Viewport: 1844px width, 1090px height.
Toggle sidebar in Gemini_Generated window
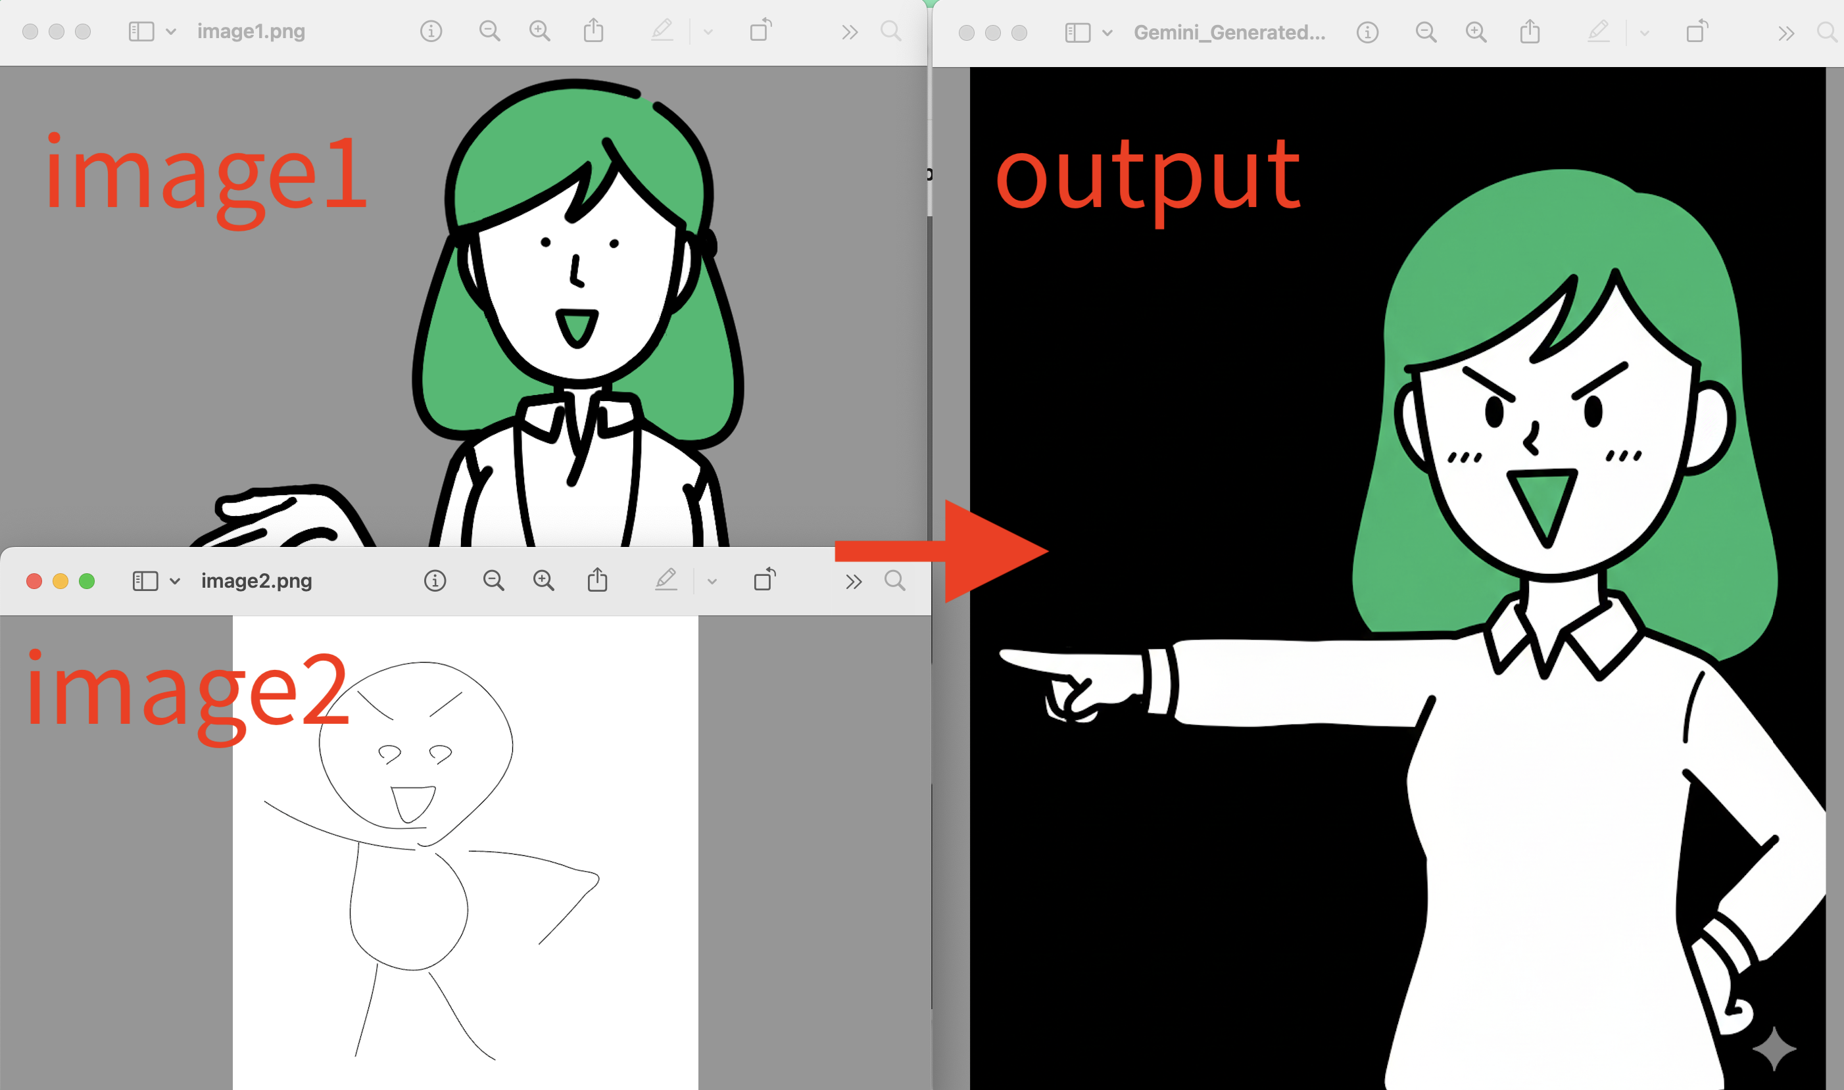1078,32
